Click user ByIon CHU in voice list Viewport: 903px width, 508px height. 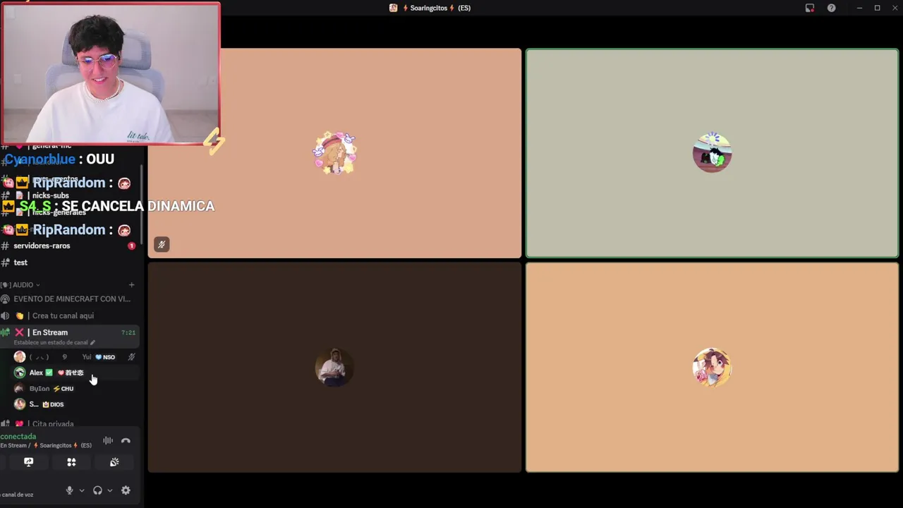(74, 389)
